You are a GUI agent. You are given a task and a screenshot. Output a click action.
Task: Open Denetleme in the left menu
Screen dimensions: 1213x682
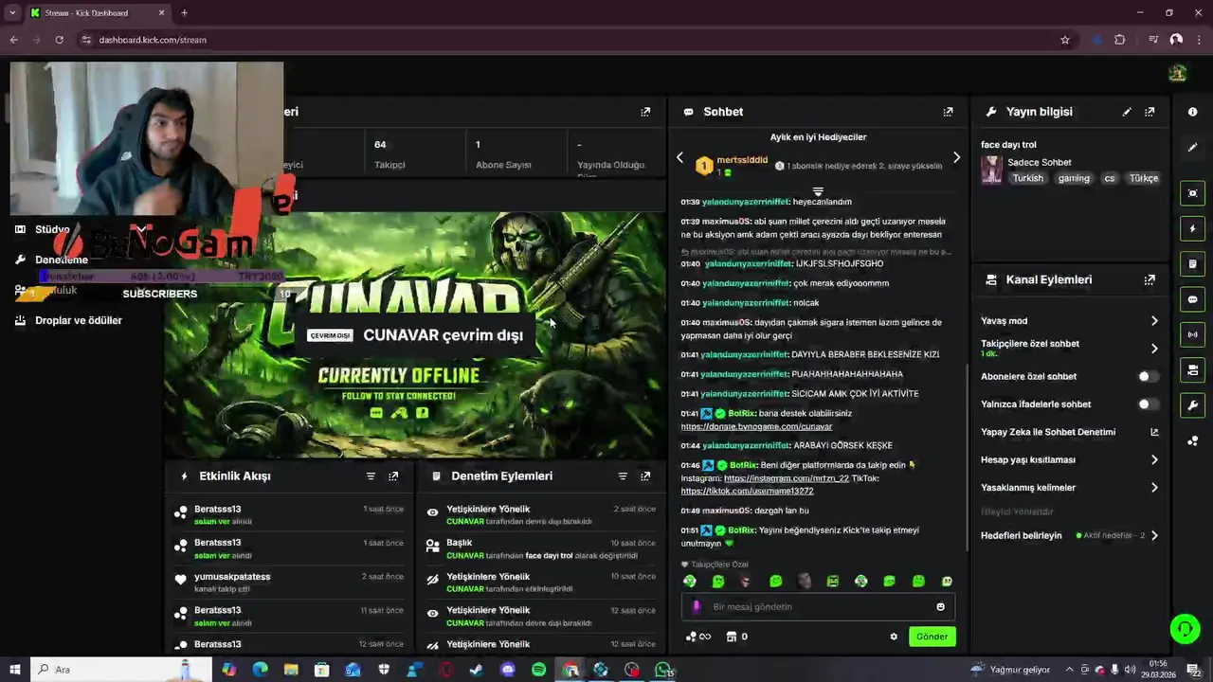click(x=61, y=260)
